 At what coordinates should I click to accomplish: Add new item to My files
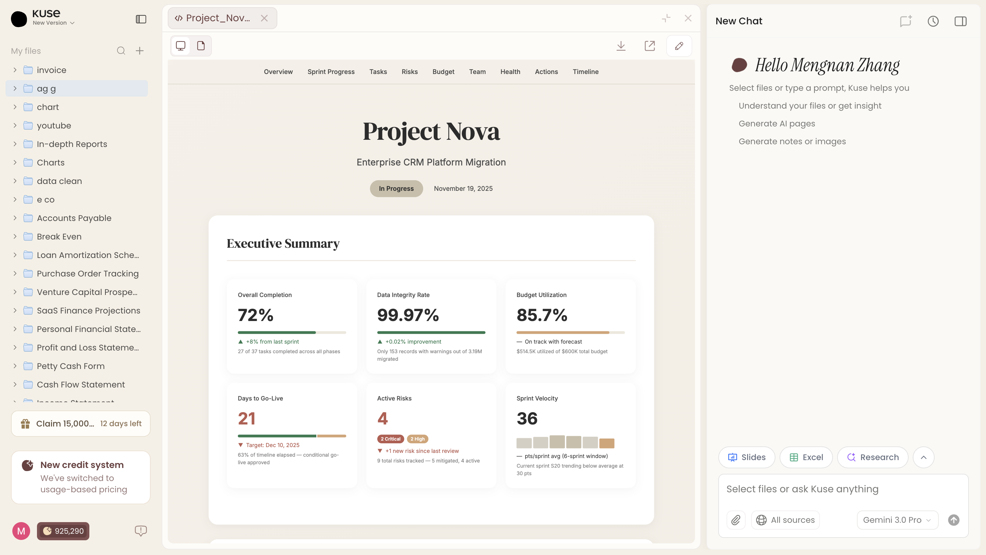pos(140,51)
